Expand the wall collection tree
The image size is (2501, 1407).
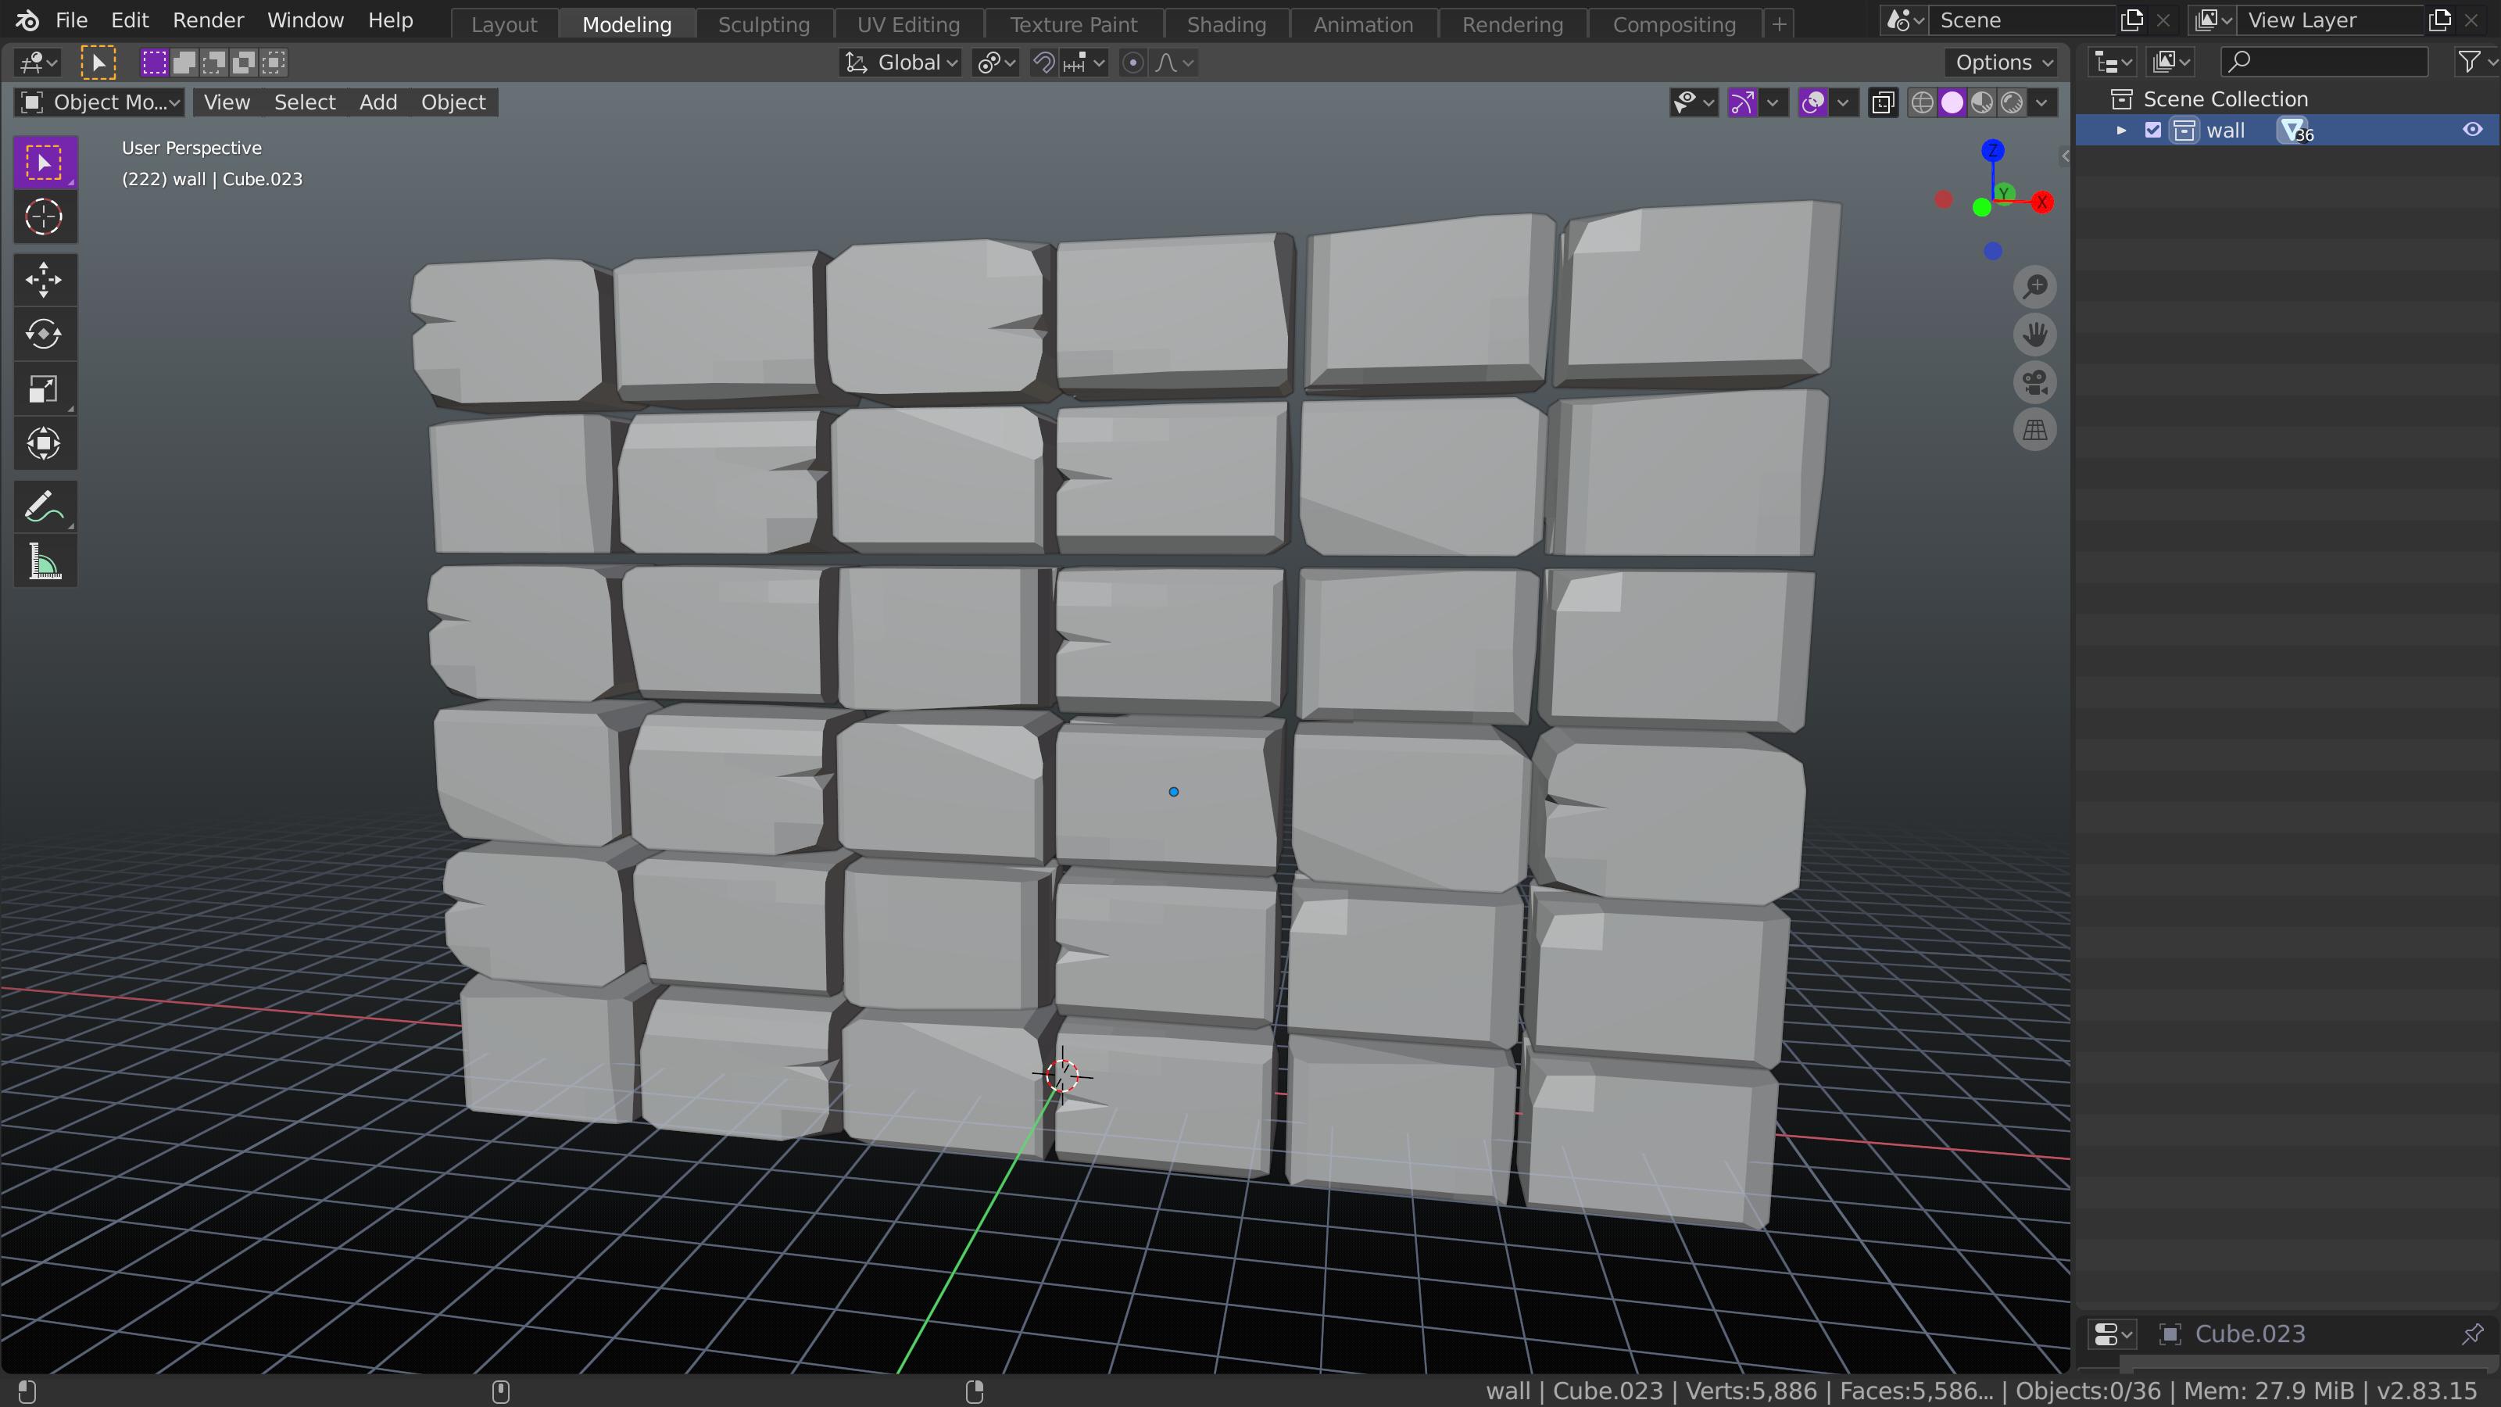[x=2121, y=130]
